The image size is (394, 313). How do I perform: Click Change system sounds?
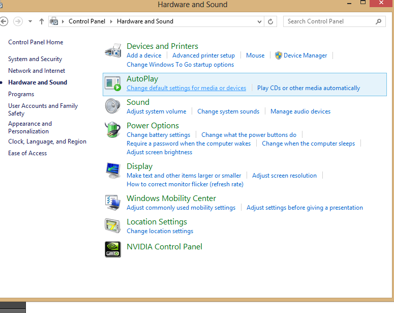pos(228,111)
